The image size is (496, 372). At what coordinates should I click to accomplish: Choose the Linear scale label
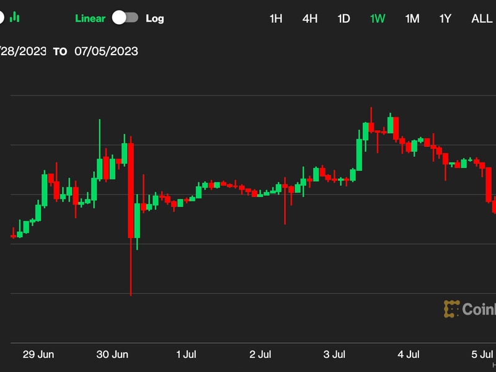[x=90, y=19]
